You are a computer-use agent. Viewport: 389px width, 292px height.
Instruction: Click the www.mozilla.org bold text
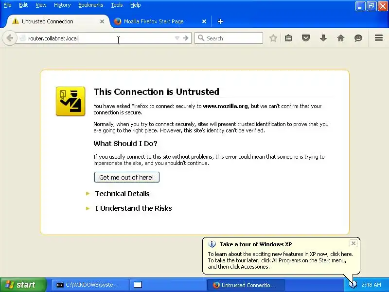[225, 106]
